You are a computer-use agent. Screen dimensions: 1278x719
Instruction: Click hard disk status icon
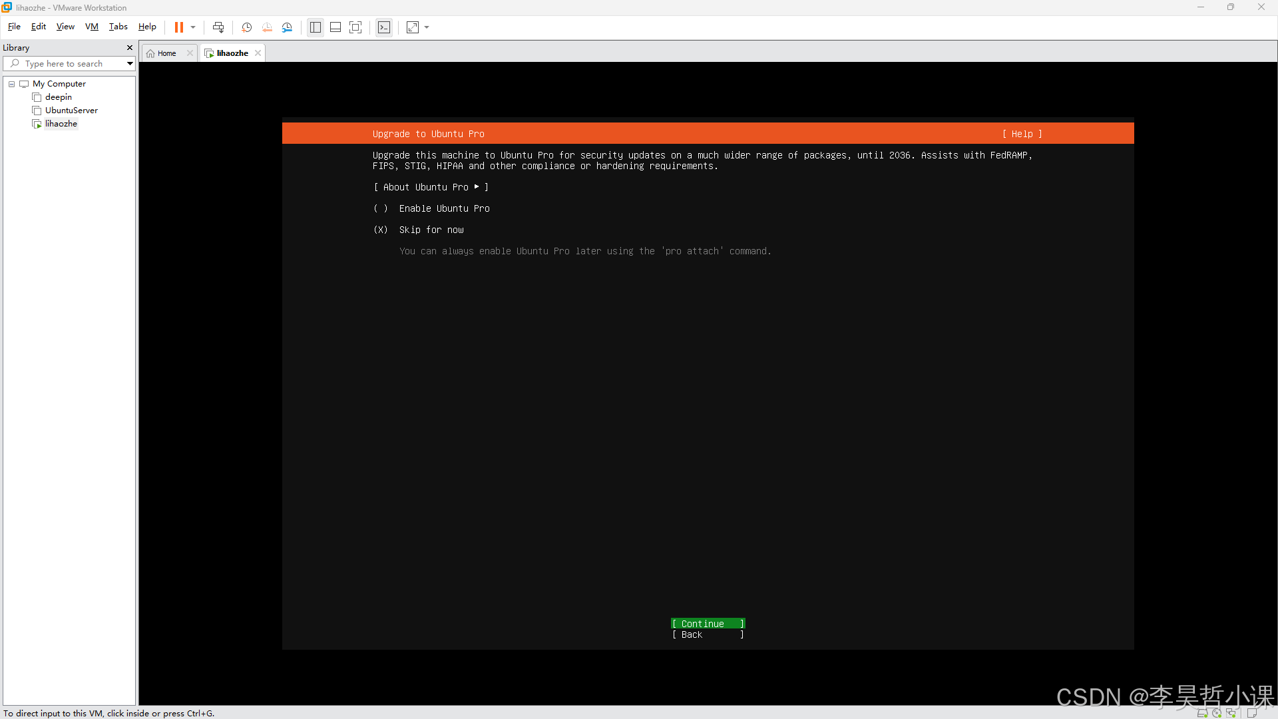1202,713
